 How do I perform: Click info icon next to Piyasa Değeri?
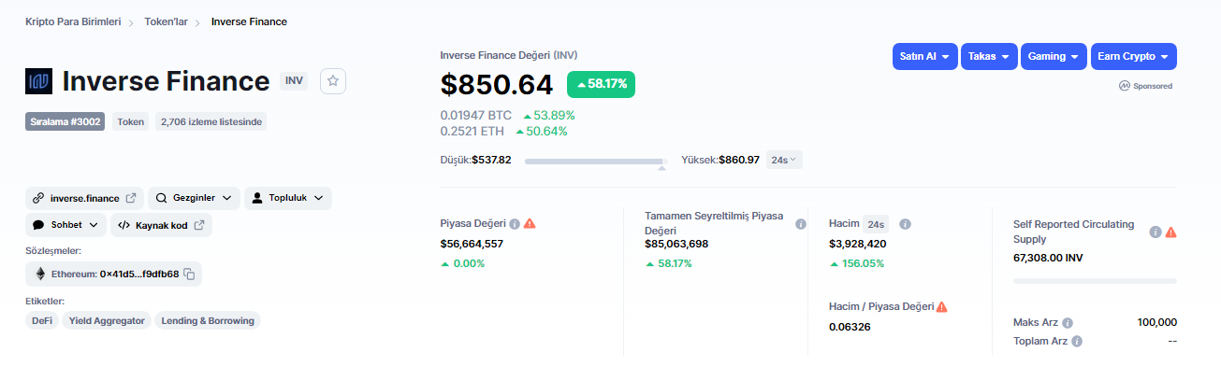[x=514, y=224]
